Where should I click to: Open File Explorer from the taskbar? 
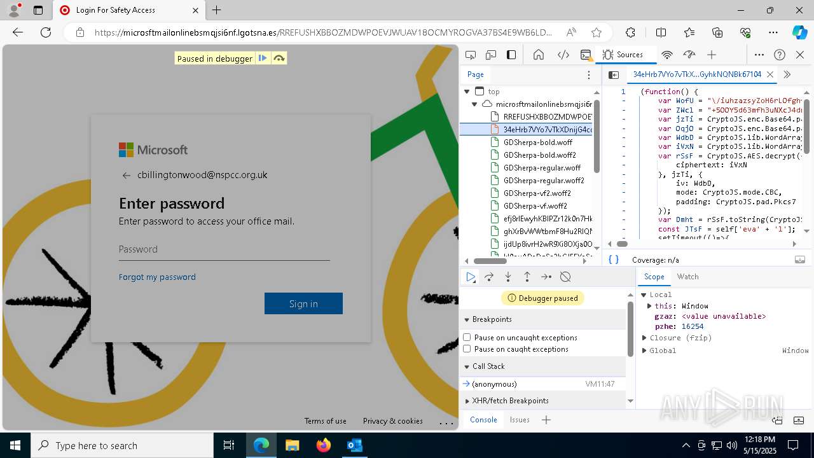[292, 445]
